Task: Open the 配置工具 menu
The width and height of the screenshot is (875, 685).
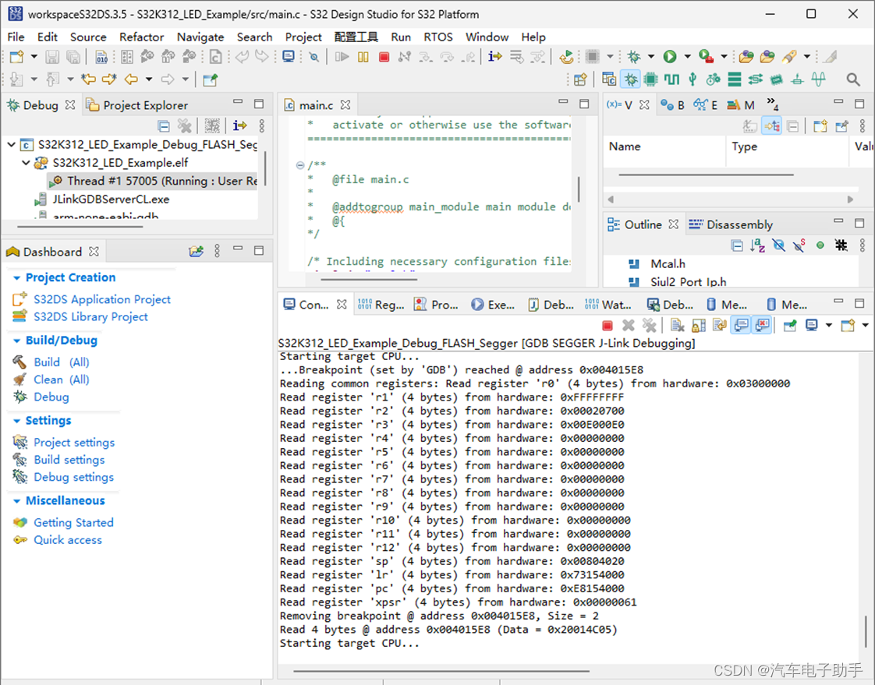Action: pos(356,37)
